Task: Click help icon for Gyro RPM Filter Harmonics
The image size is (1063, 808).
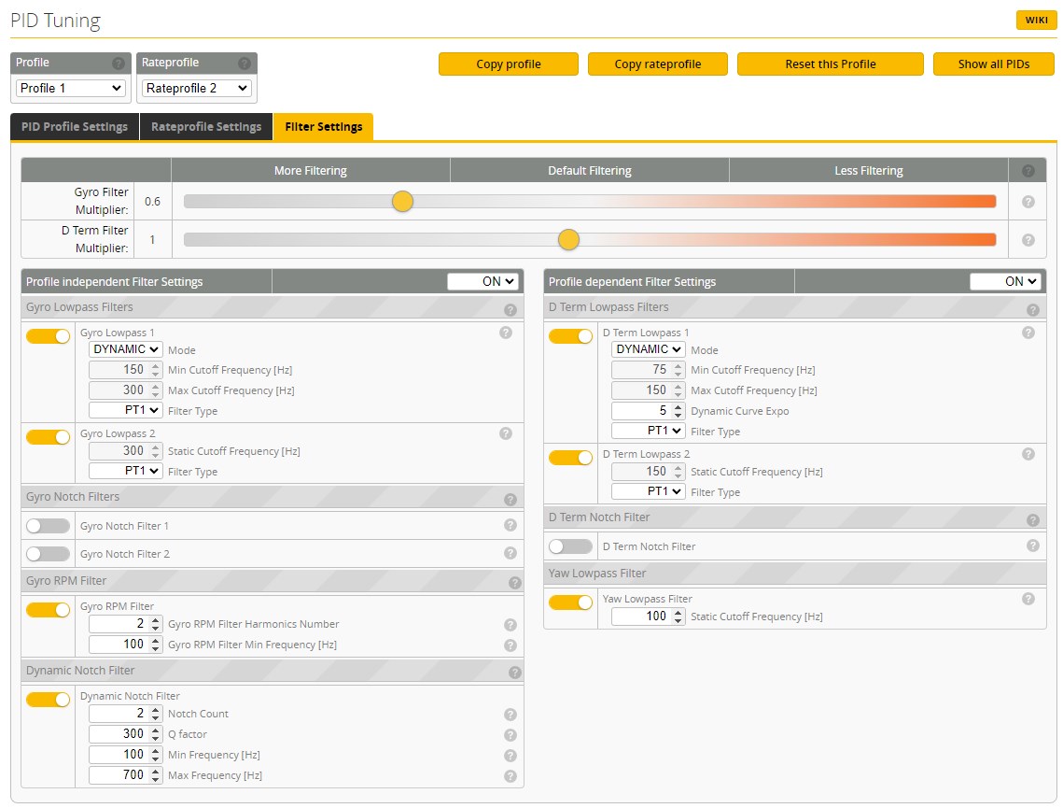Action: 511,625
